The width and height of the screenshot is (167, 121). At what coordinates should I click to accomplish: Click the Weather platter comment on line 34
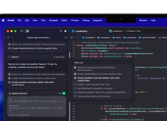coord(111,106)
